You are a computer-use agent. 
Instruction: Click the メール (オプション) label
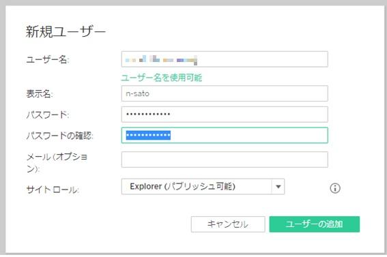57,162
